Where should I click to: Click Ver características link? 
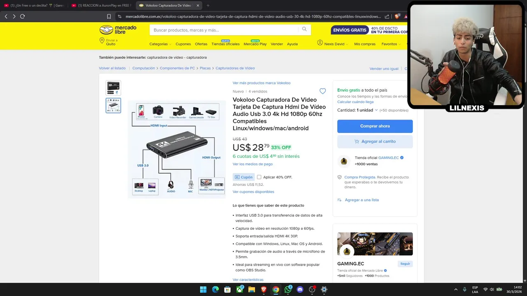[x=248, y=280]
